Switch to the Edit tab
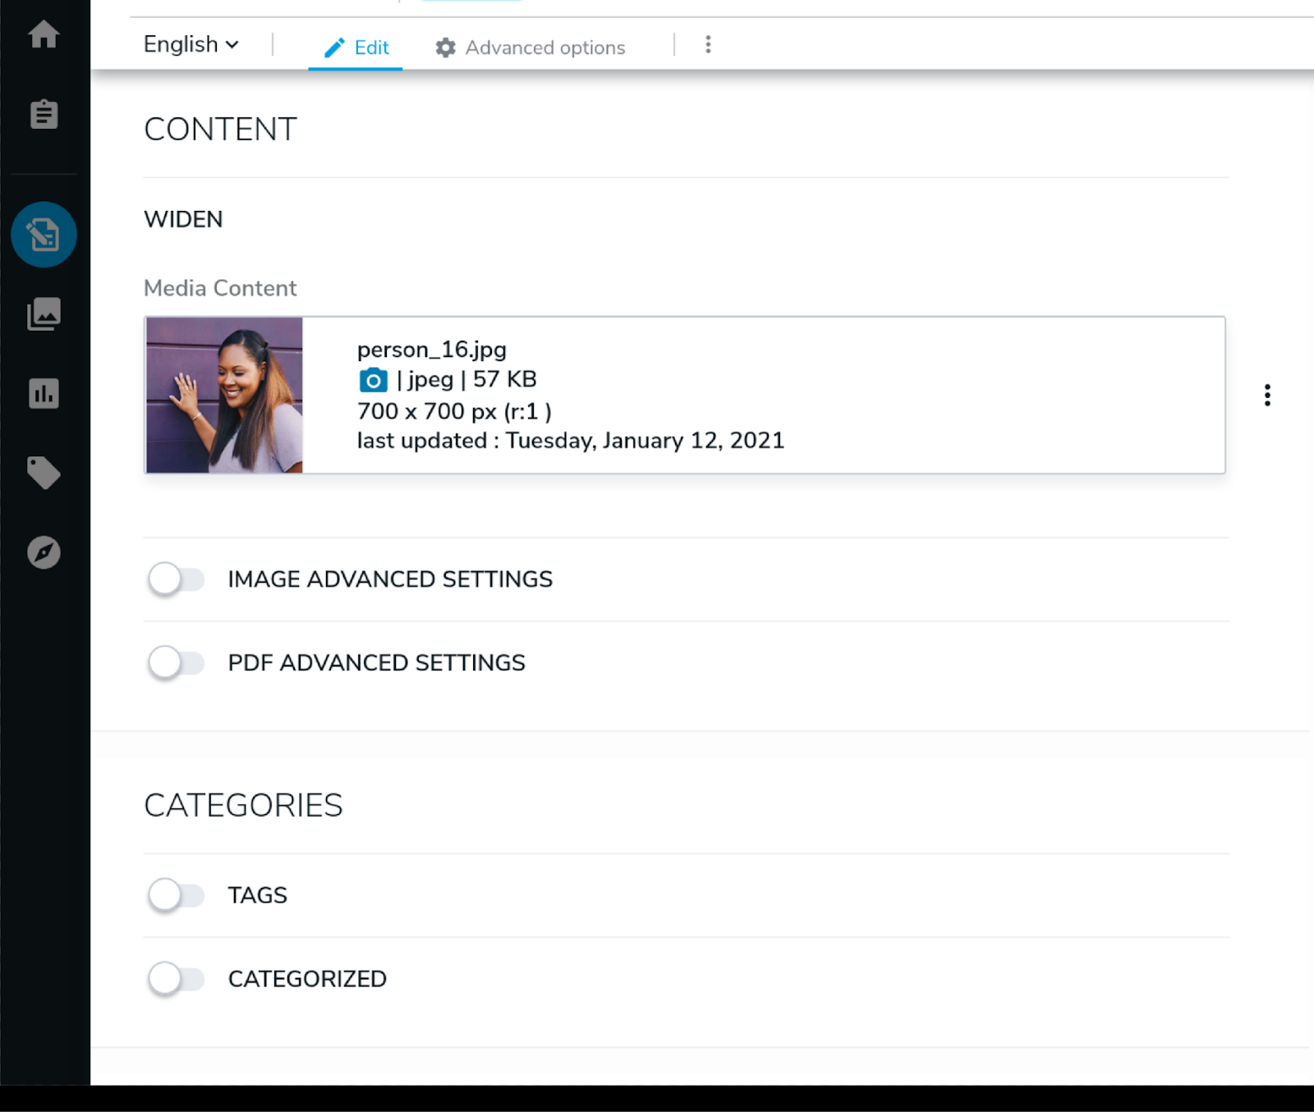This screenshot has width=1314, height=1112. [x=356, y=48]
